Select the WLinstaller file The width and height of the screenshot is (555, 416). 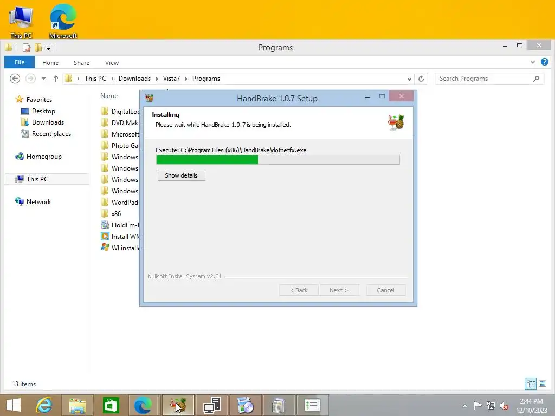120,248
